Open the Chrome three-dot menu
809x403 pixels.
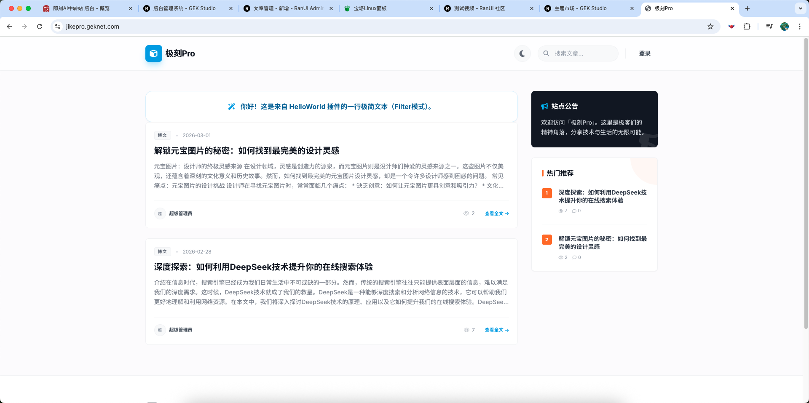tap(800, 26)
